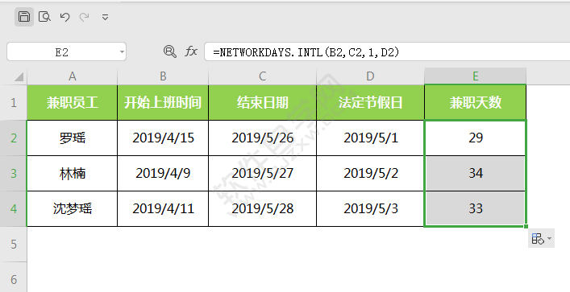Click the cell containing 罗瑶

click(x=72, y=138)
